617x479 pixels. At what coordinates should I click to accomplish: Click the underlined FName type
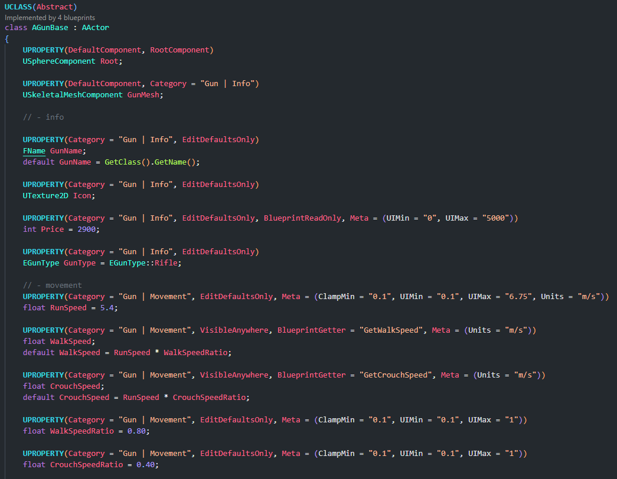34,150
